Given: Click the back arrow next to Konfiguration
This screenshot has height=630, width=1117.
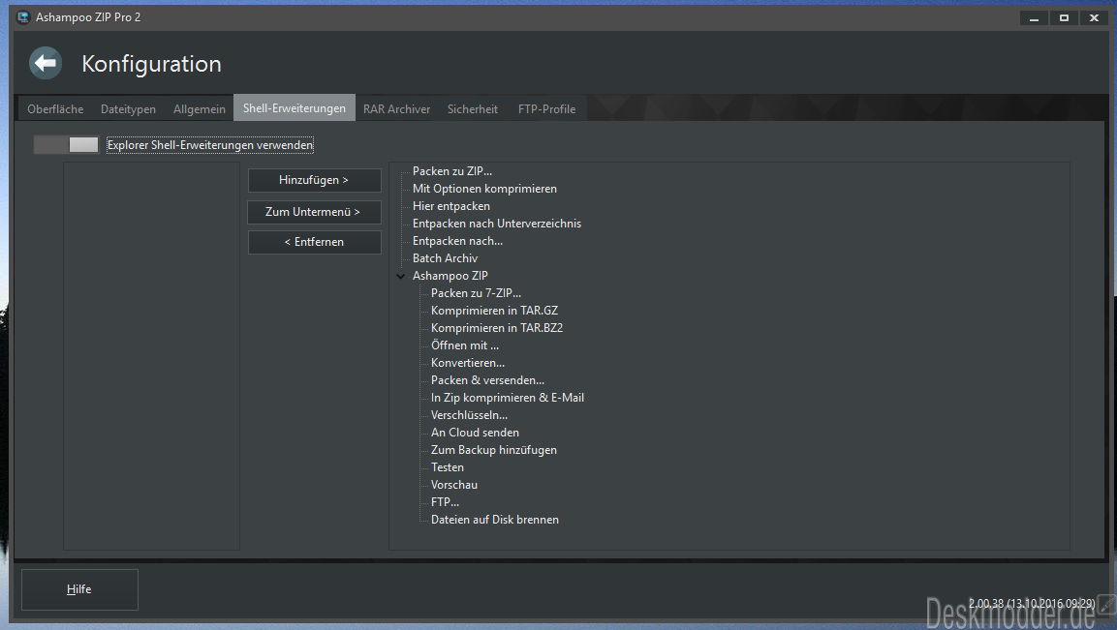Looking at the screenshot, I should 46,63.
